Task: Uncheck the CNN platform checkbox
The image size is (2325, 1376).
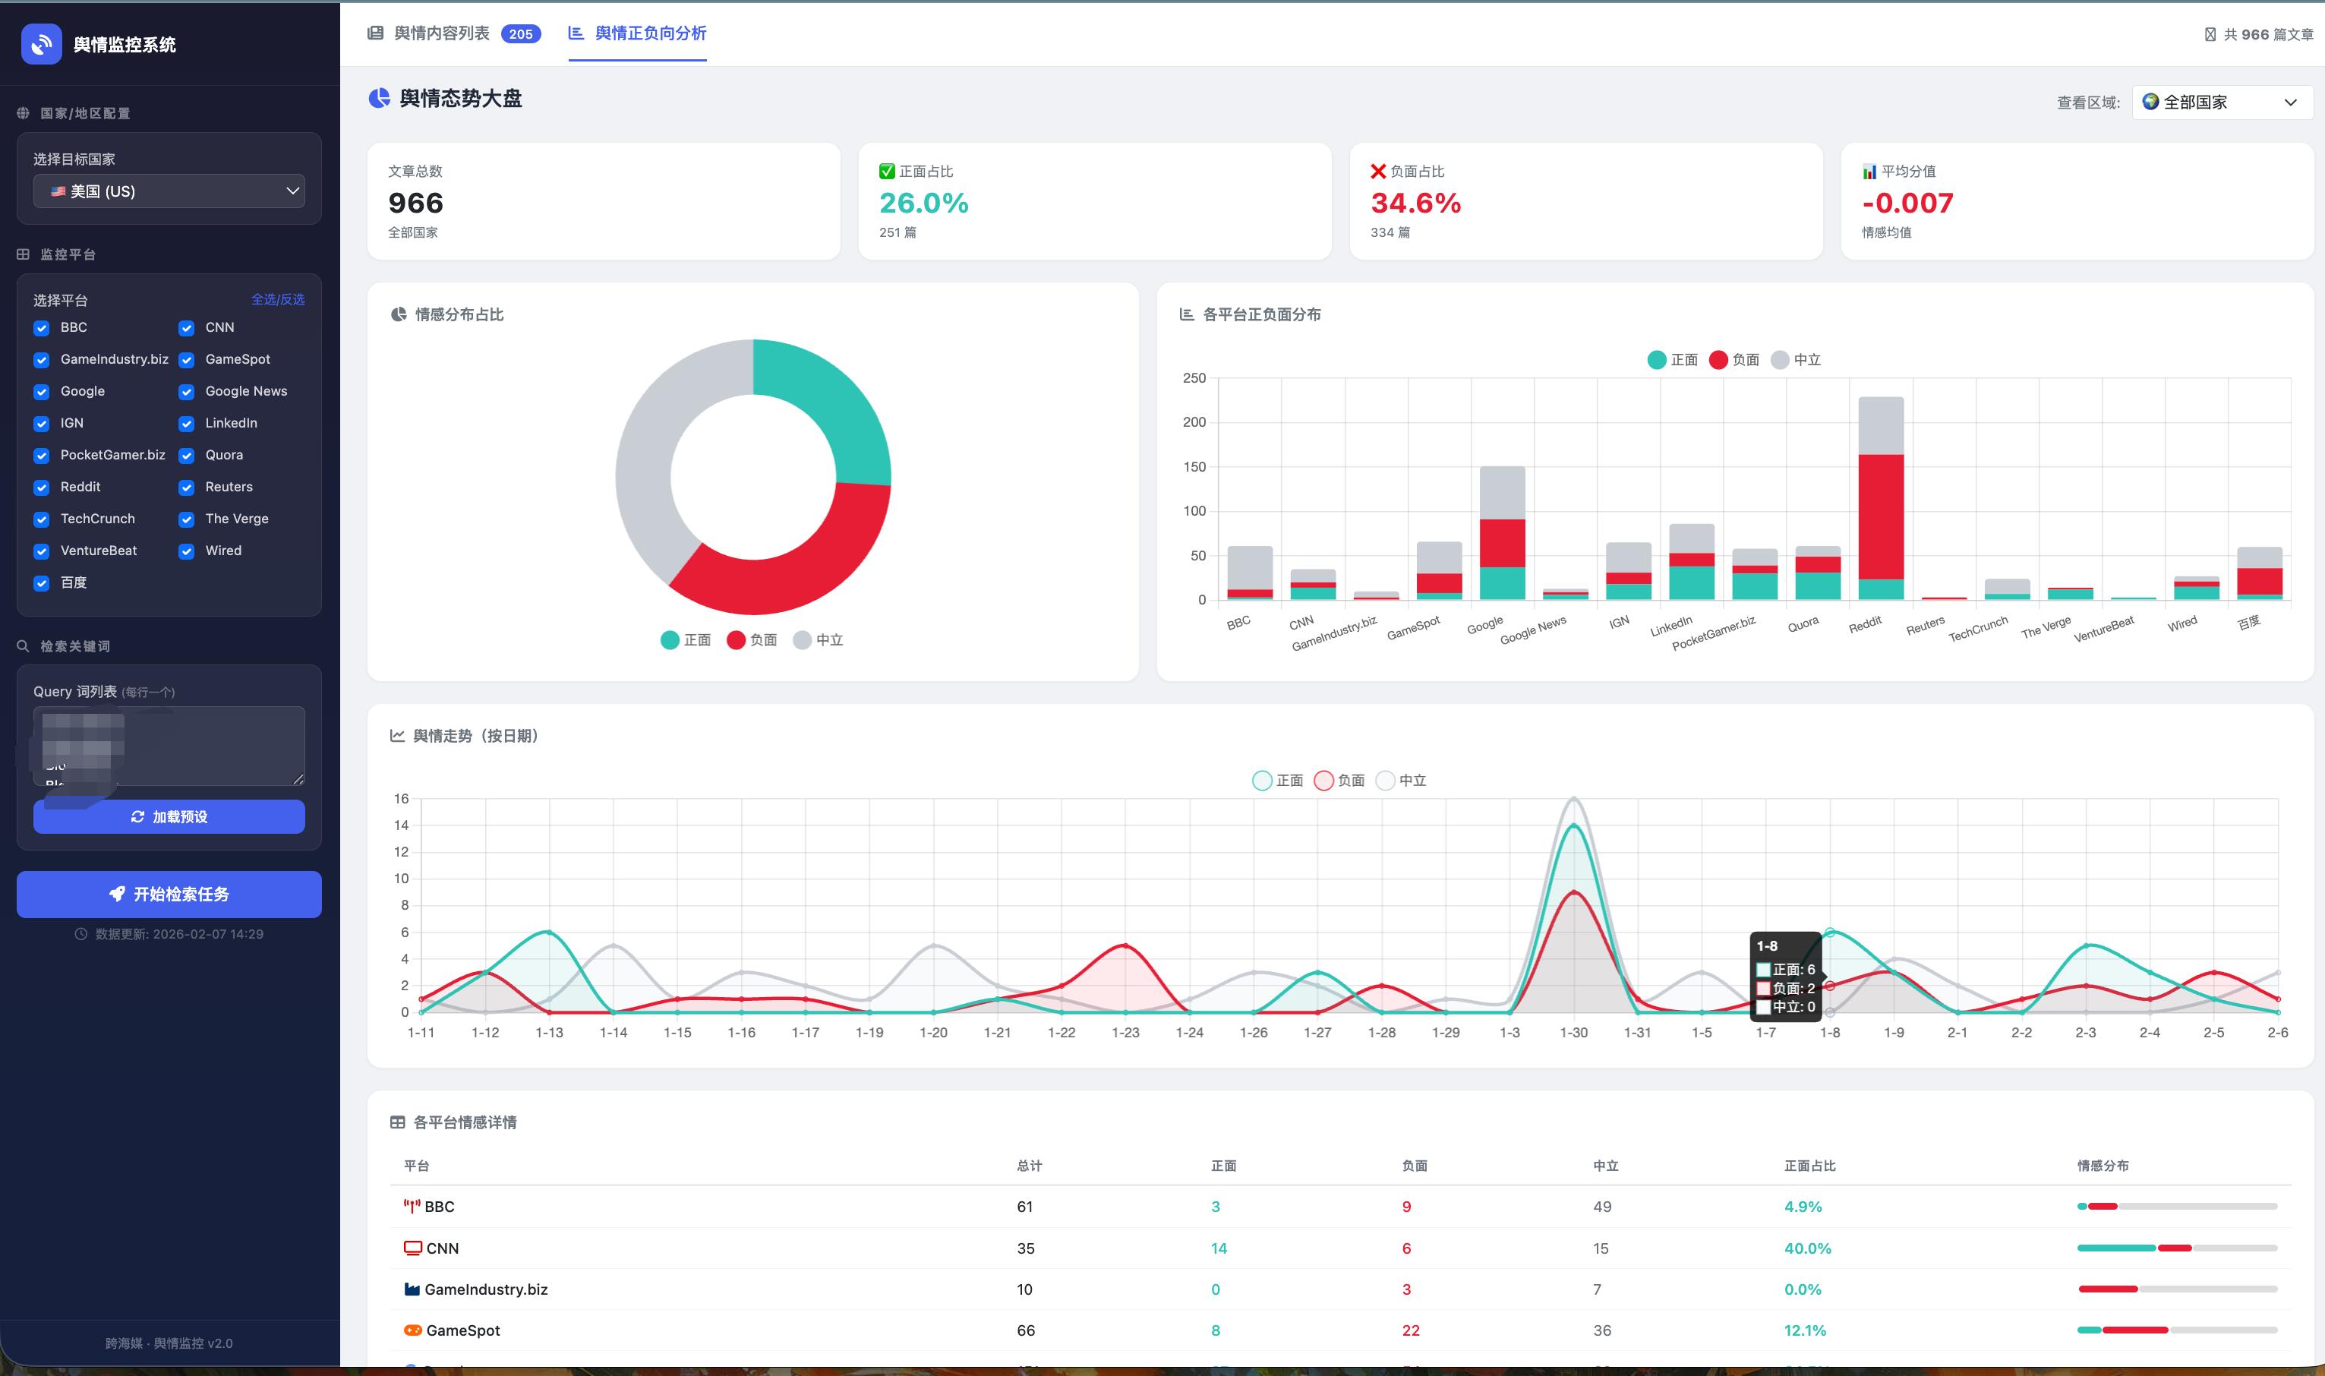Action: point(186,328)
